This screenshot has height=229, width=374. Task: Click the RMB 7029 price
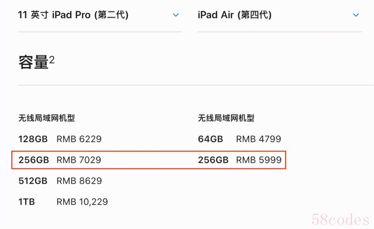click(79, 160)
